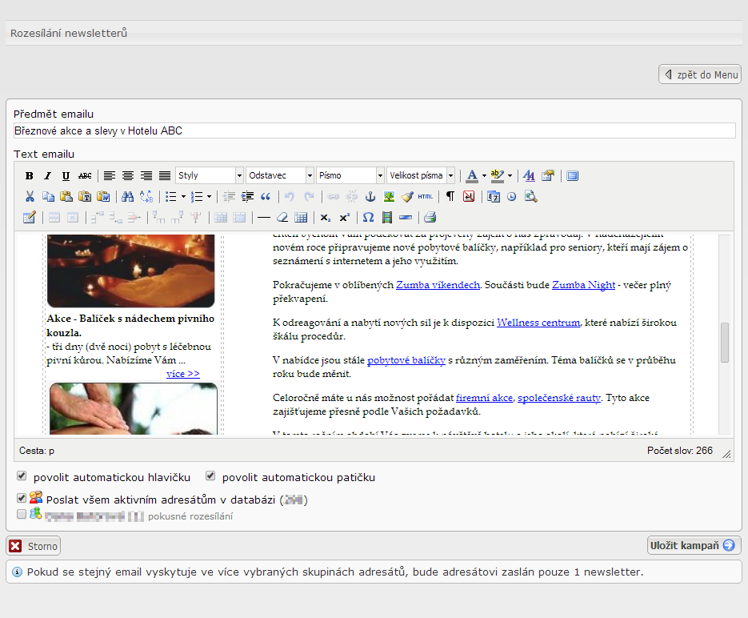Edit HTML source code

click(425, 197)
